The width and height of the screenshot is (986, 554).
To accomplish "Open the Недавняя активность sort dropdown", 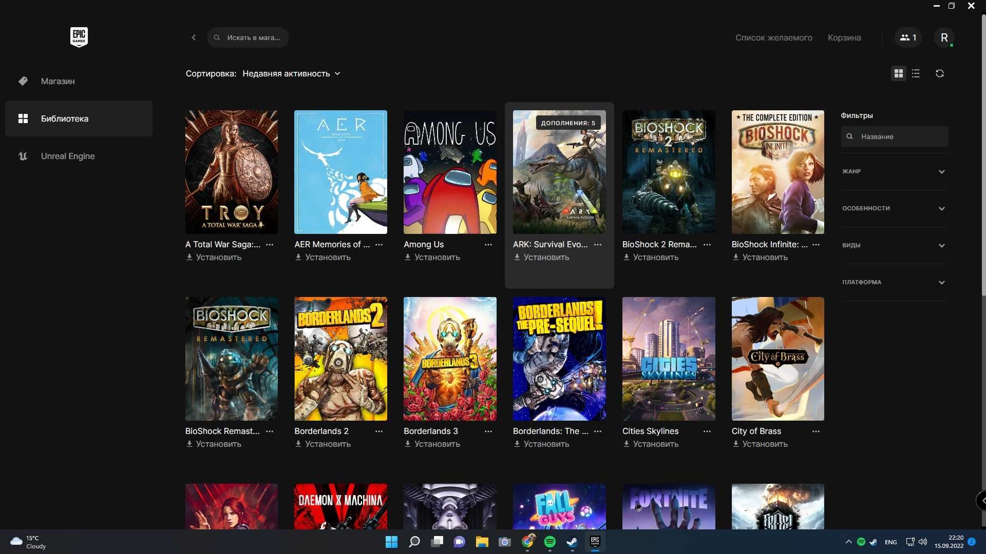I will pyautogui.click(x=291, y=74).
